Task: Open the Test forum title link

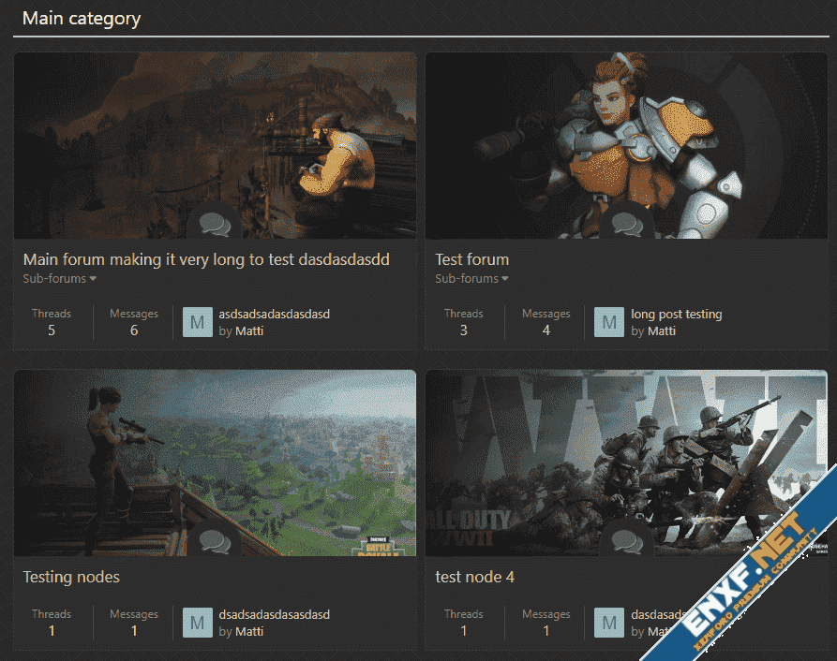Action: 471,259
